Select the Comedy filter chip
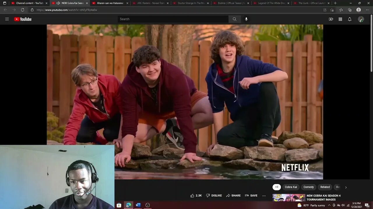The height and width of the screenshot is (209, 373). coord(309,187)
